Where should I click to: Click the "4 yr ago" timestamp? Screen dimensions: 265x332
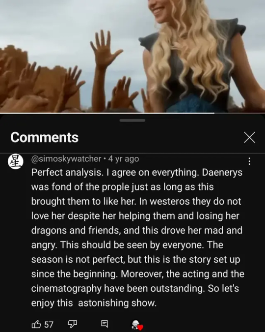pos(124,158)
